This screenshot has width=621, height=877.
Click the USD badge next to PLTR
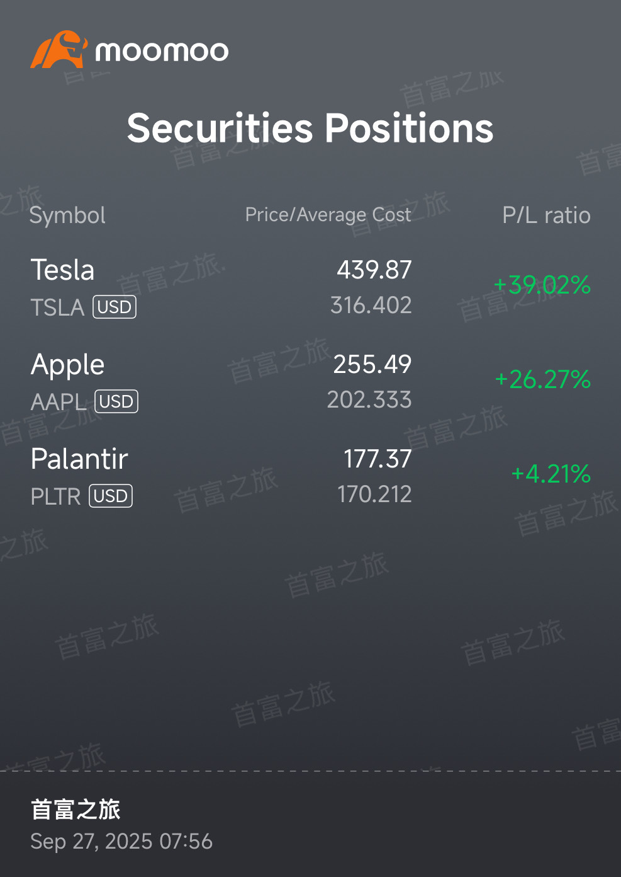pyautogui.click(x=111, y=496)
